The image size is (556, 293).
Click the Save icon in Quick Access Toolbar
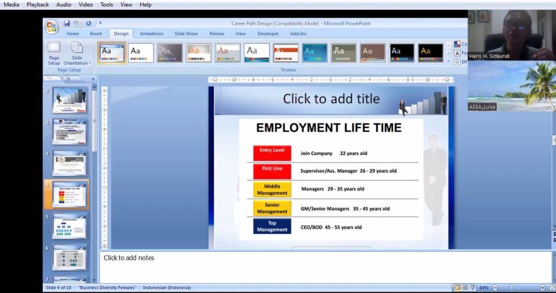[67, 23]
